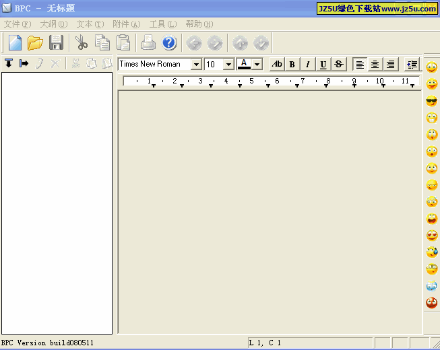Insert the blue frozen emoticon
The height and width of the screenshot is (350, 440).
(x=432, y=286)
